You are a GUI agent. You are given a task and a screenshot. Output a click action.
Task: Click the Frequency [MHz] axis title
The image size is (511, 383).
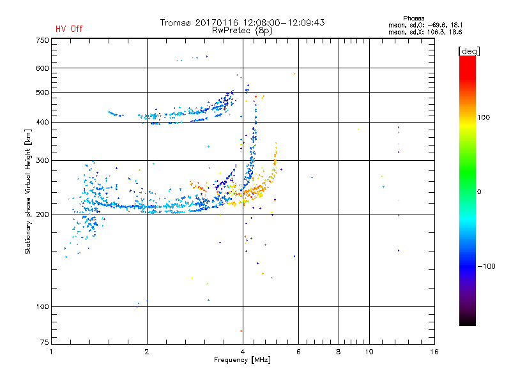pos(242,360)
